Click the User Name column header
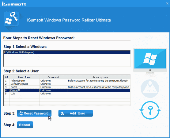The width and height of the screenshot is (170, 138). pyautogui.click(x=25, y=77)
